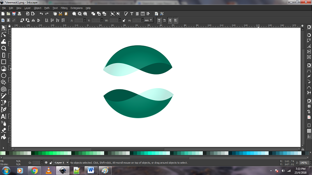Toggle the width/height ratio lock
Image resolution: width=312 pixels, height=175 pixels.
(124, 20)
